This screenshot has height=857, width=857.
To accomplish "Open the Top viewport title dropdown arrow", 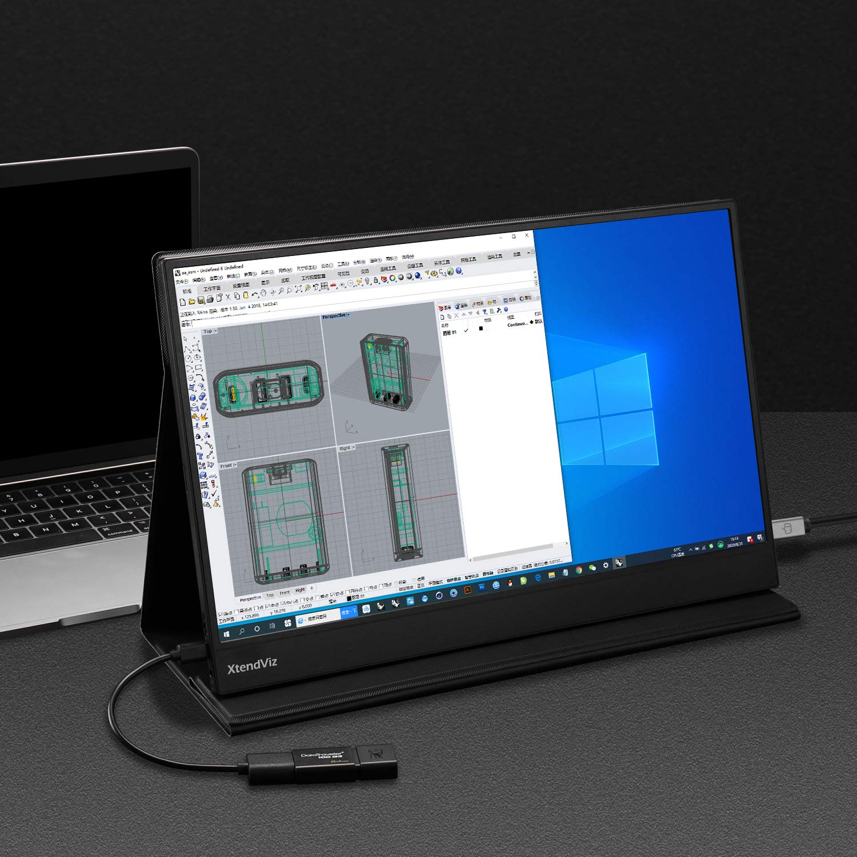I will (x=215, y=331).
